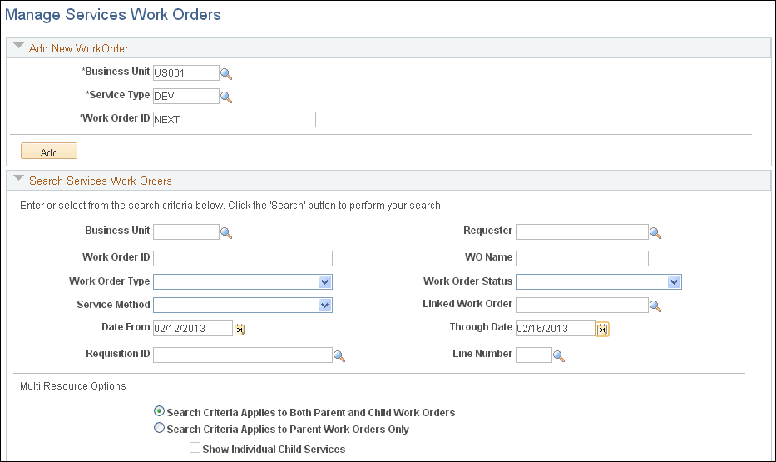The width and height of the screenshot is (776, 462).
Task: Click the Requester input field
Action: coord(582,231)
